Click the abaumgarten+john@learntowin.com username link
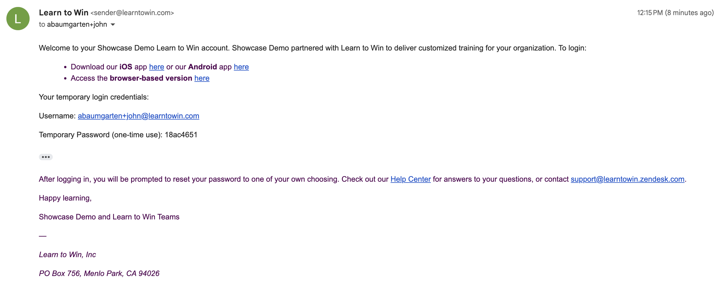Image resolution: width=724 pixels, height=303 pixels. tap(138, 116)
